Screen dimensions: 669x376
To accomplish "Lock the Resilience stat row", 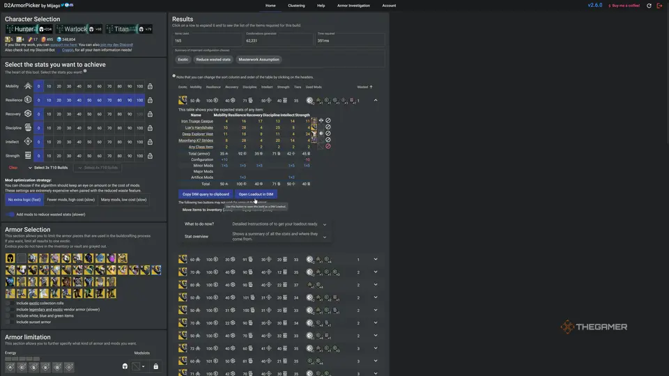I will pyautogui.click(x=150, y=100).
